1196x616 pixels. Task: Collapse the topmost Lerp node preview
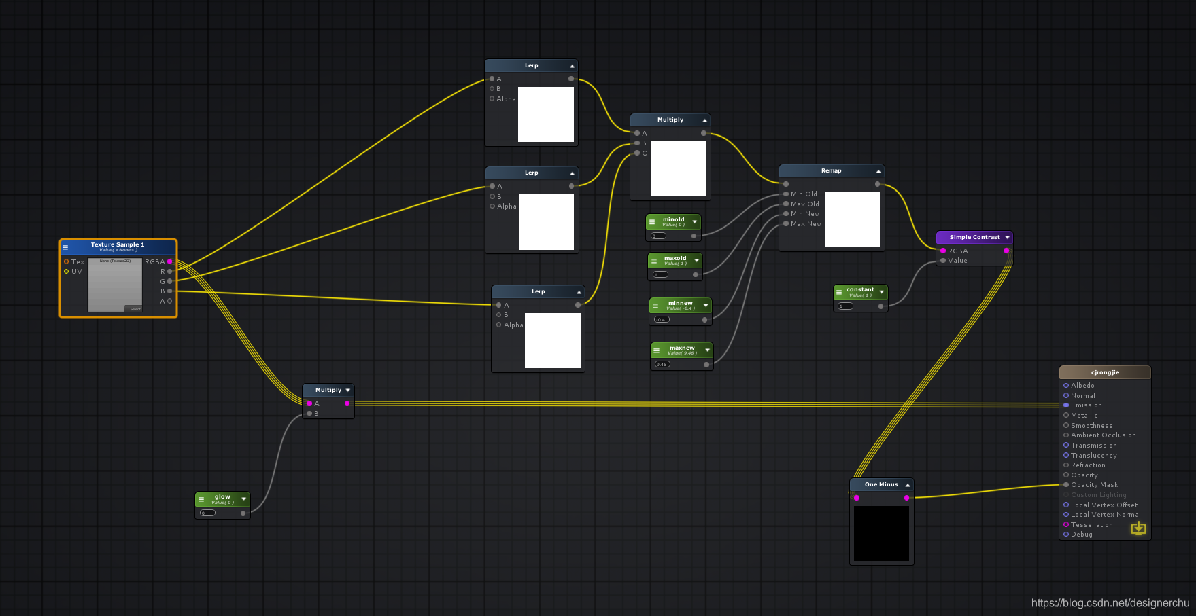pyautogui.click(x=572, y=66)
